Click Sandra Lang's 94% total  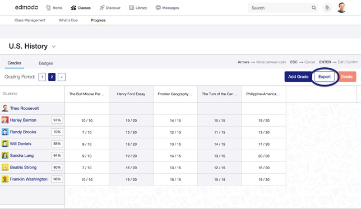click(57, 156)
